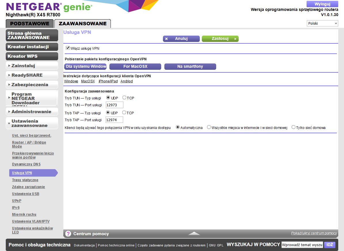The width and height of the screenshot is (344, 251).
Task: Click the Tryb TUN port field 12973
Action: pos(115,105)
